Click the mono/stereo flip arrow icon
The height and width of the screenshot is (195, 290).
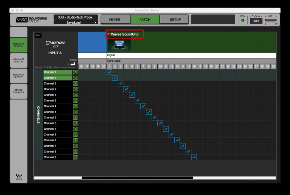(73, 64)
